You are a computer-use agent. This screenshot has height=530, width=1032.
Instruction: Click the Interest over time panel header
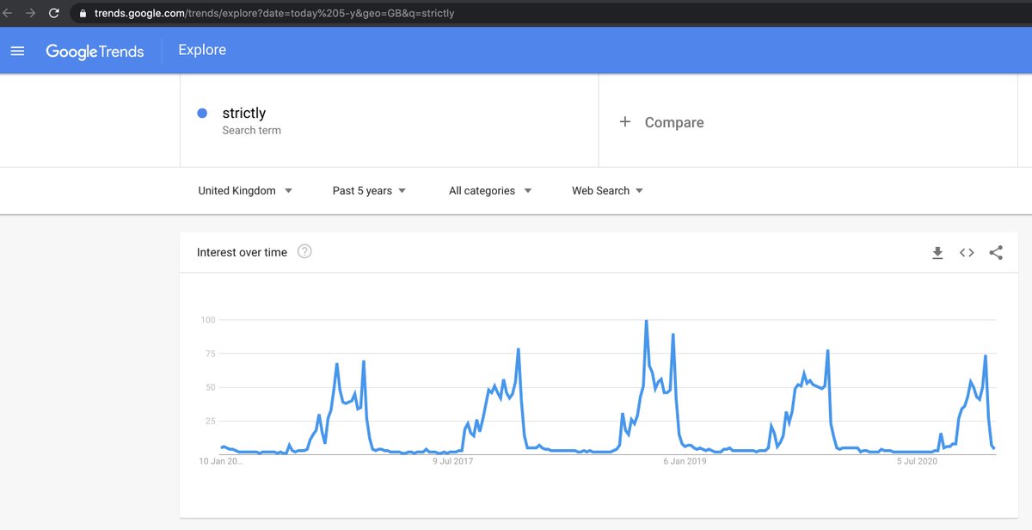[243, 251]
